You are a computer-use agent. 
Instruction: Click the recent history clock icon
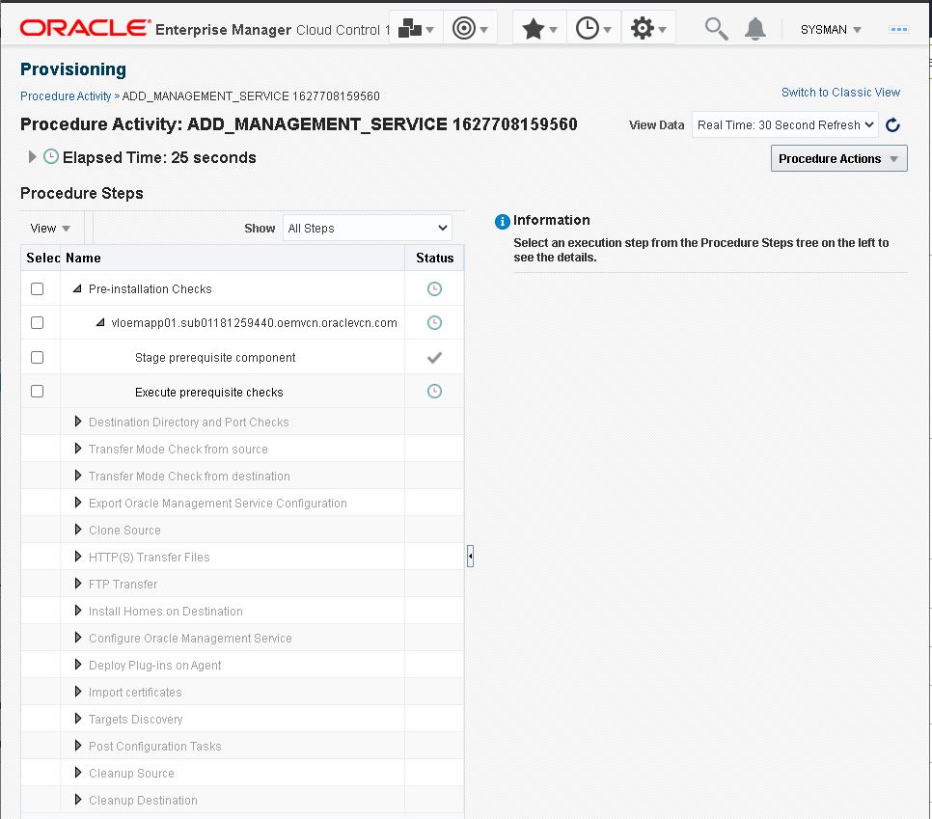click(588, 28)
